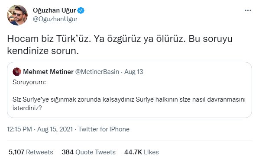View the 384 Quote Tweets list

coord(89,152)
